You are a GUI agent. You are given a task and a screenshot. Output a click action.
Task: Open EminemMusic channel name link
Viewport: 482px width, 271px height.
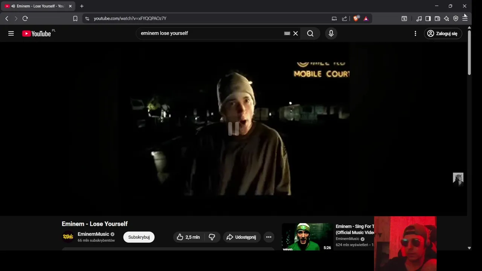93,234
